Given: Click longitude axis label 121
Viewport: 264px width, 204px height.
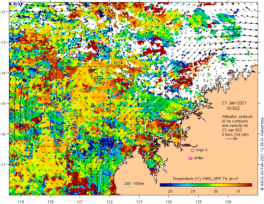Looking at the screenshot, I should tap(80, 202).
